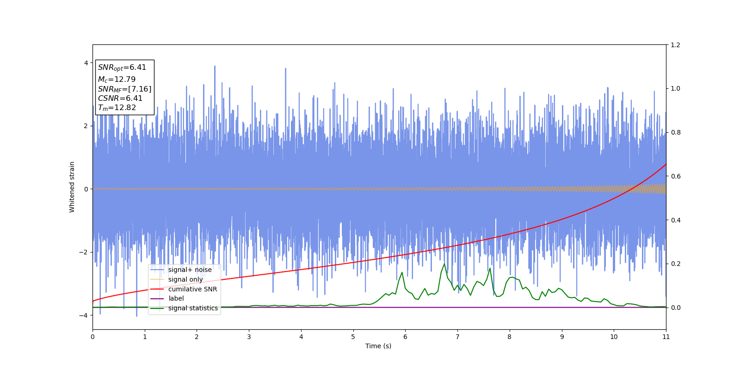
Task: Click the green signal statistics legend line
Action: tap(157, 308)
